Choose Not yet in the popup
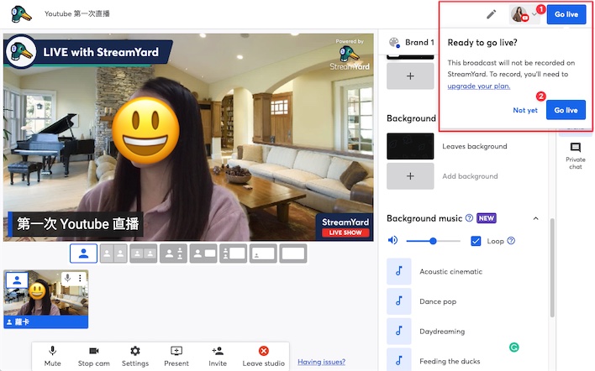Viewport: 595px width, 371px height. click(x=525, y=110)
